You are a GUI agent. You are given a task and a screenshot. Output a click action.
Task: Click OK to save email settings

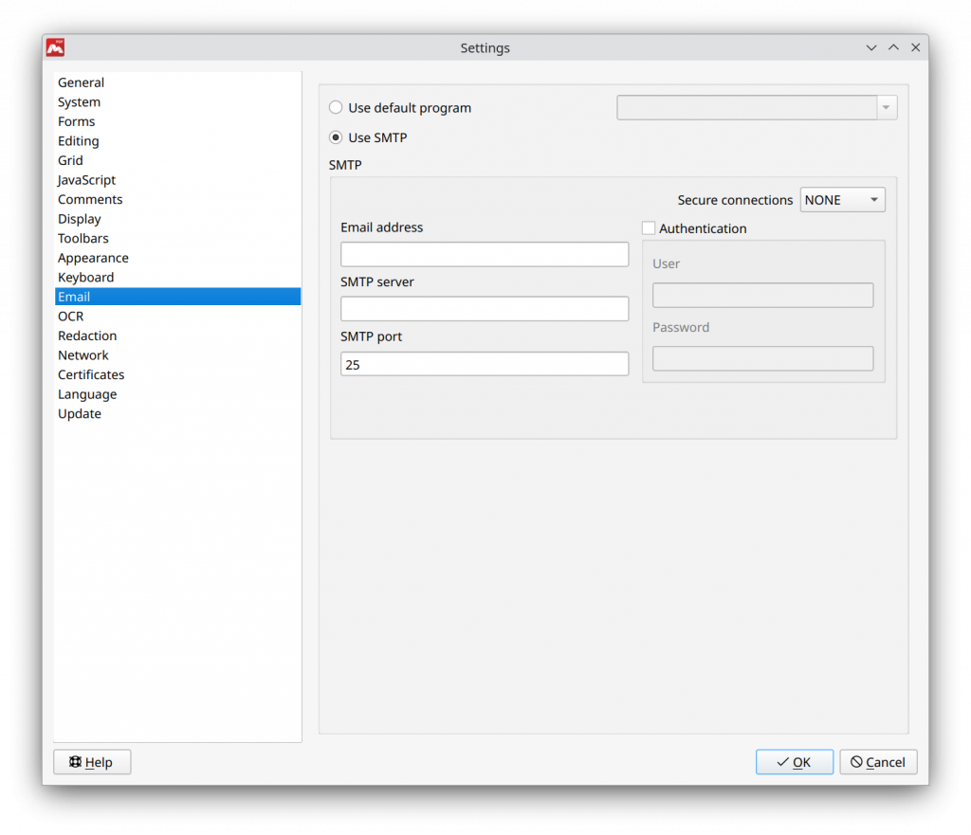(794, 761)
